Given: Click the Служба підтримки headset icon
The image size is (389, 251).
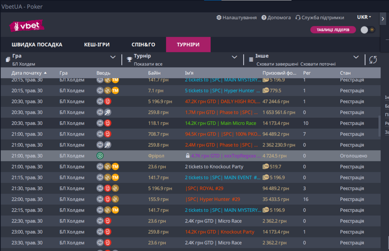Looking at the screenshot, I should click(298, 17).
